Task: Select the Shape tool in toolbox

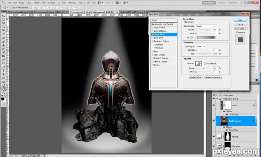Action: tap(3, 78)
